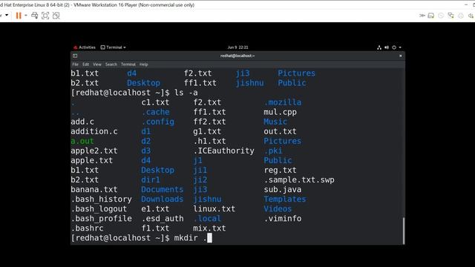This screenshot has height=267, width=475.
Task: Open the Terminal menu in menu bar
Action: [x=128, y=65]
